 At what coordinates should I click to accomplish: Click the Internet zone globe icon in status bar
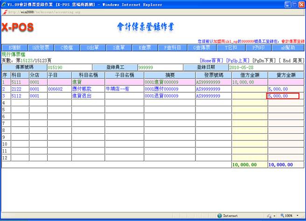click(220, 216)
